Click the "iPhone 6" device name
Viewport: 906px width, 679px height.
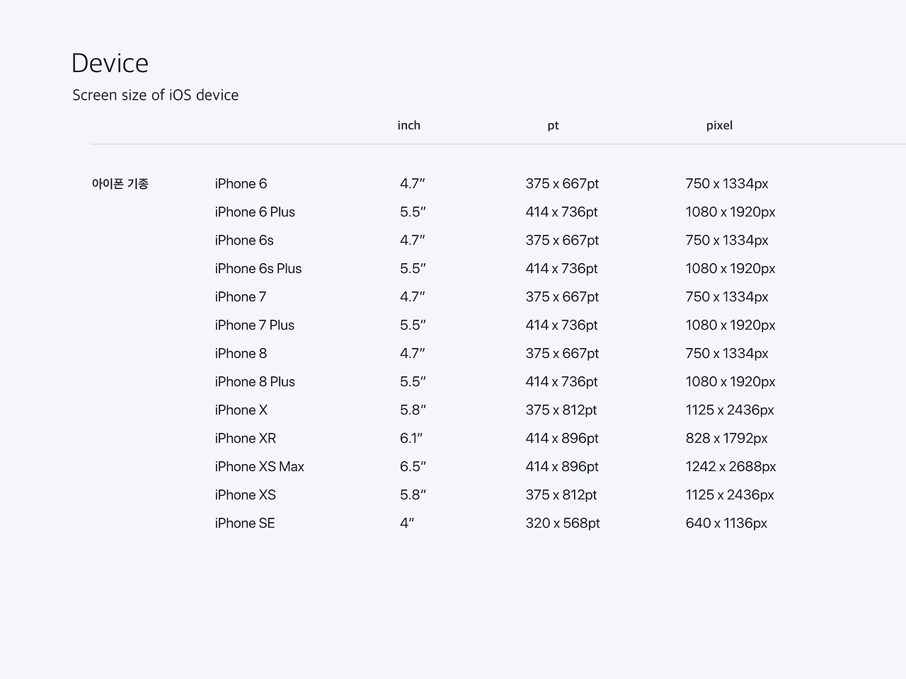coord(241,184)
